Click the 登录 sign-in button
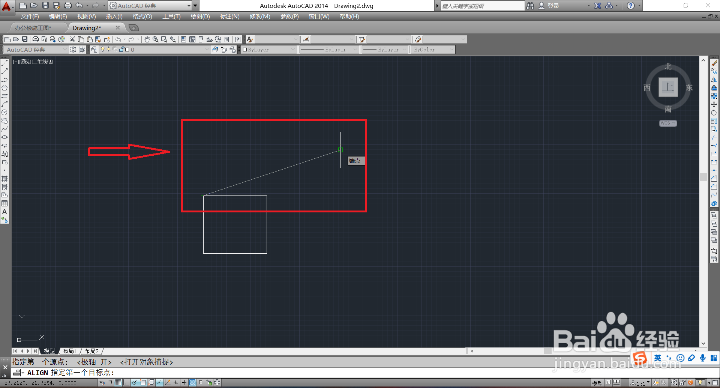 point(549,6)
